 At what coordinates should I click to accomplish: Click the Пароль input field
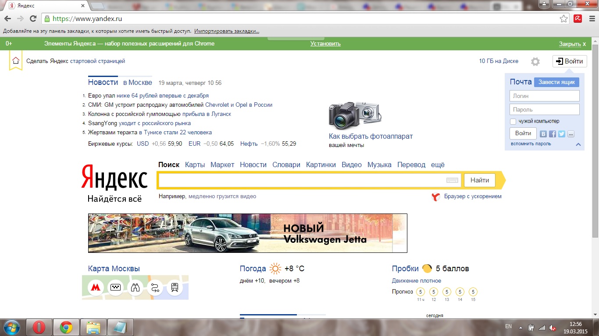545,109
